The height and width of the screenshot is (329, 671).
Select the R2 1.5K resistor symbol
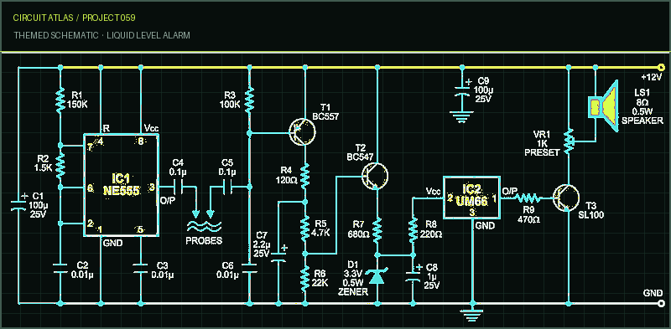(60, 166)
